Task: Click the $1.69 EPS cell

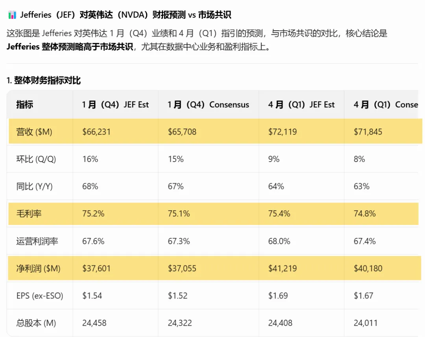Action: (x=278, y=296)
